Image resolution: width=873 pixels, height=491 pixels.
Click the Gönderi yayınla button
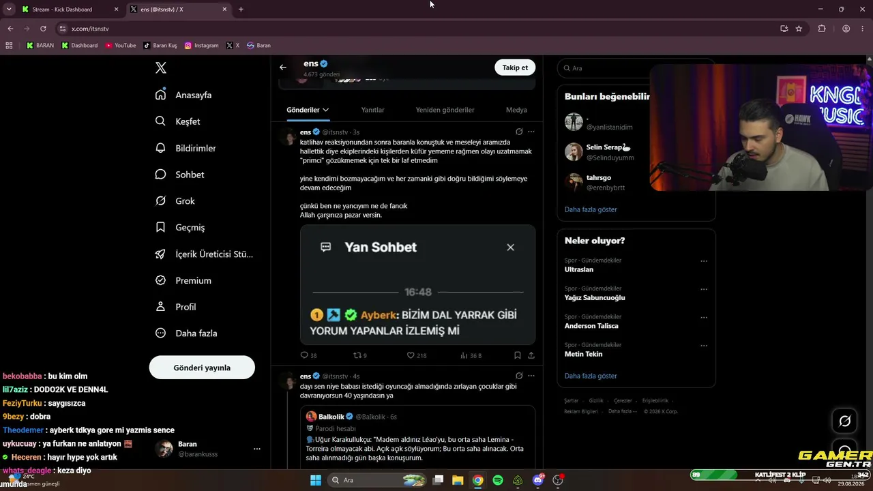tap(202, 368)
